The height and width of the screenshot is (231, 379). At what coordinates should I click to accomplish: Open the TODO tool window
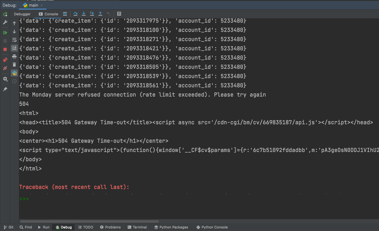86,227
